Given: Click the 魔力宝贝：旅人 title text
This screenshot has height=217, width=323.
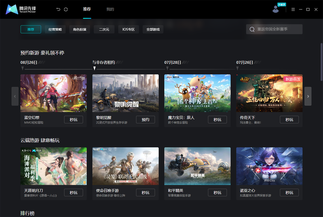Looking at the screenshot, I should [181, 117].
